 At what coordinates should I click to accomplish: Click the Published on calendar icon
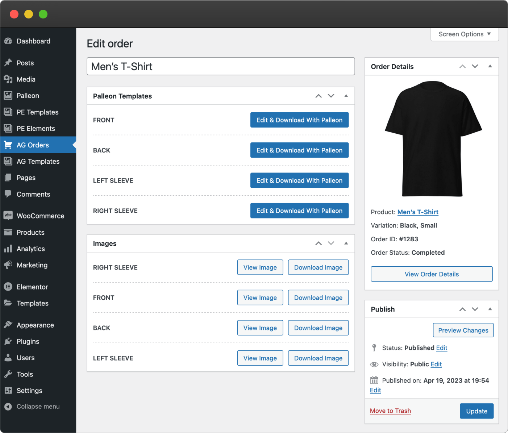click(374, 380)
